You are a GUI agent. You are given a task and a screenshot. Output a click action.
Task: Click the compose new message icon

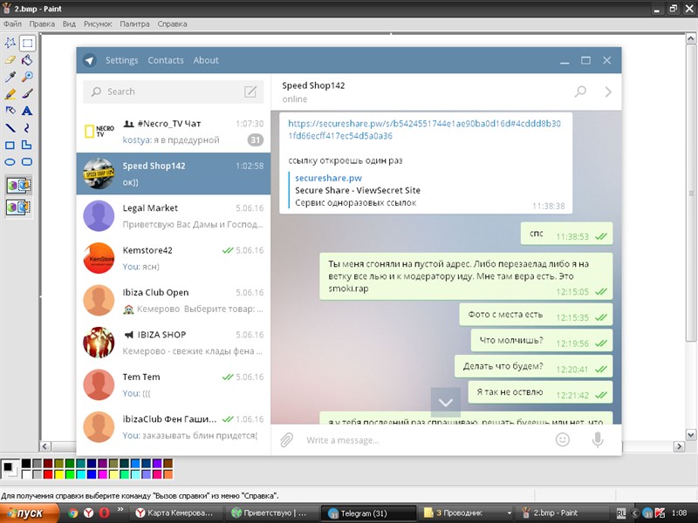pyautogui.click(x=250, y=92)
